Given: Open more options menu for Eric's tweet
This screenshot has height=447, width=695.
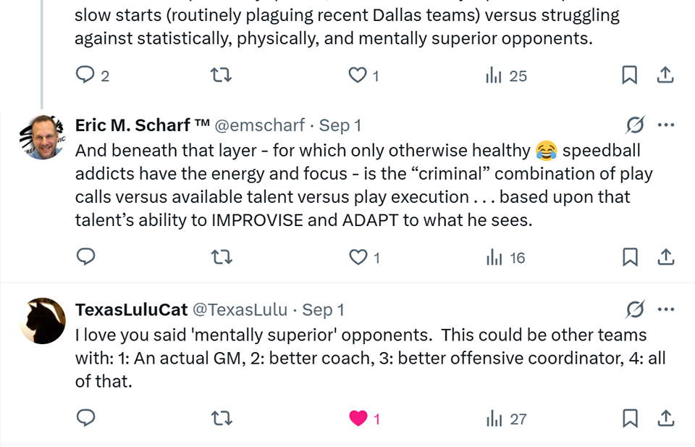Looking at the screenshot, I should (x=665, y=125).
